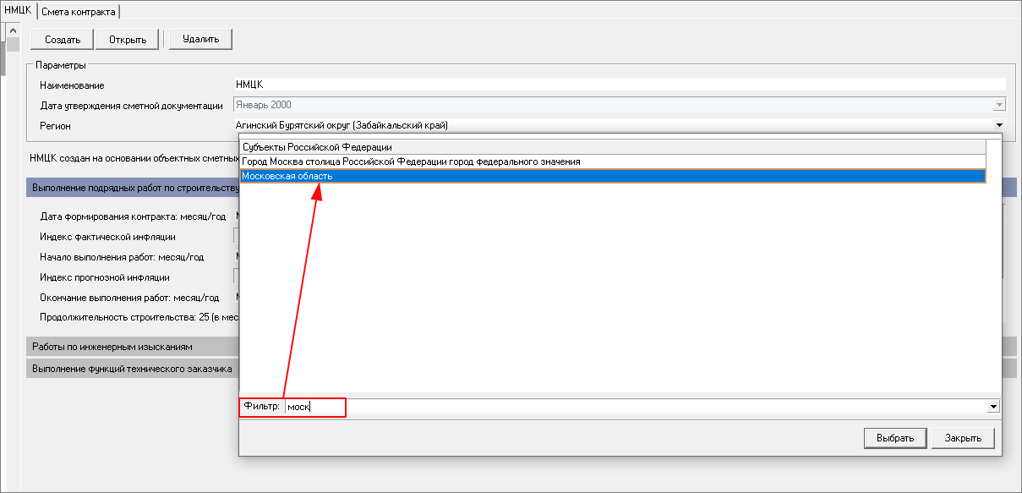Click the scroll up arrow in left panel
1022x493 pixels.
pos(14,31)
